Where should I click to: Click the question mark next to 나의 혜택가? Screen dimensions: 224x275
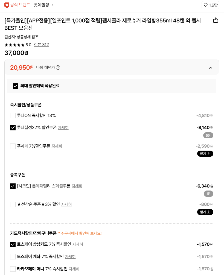(58, 68)
